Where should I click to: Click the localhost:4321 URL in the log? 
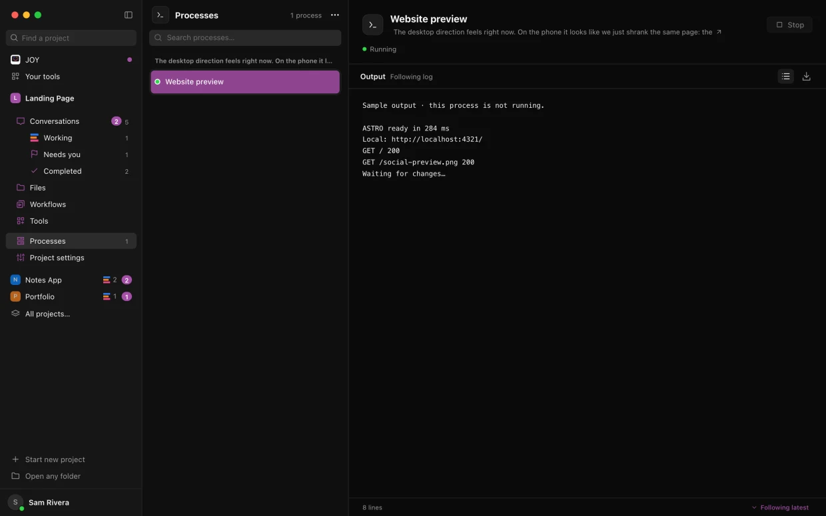tap(436, 140)
